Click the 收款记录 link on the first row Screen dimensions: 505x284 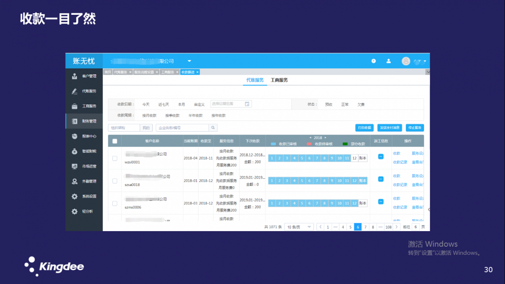[400, 163]
